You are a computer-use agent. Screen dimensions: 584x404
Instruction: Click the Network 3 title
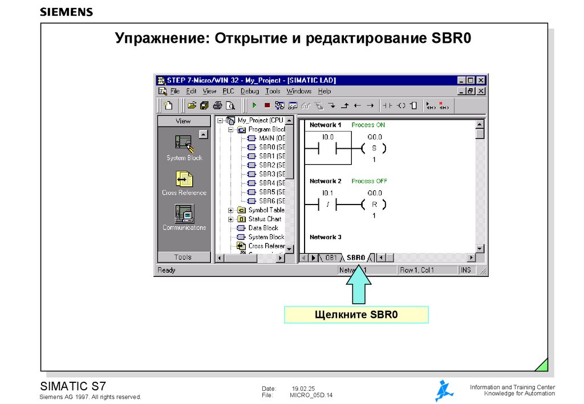[x=326, y=238]
